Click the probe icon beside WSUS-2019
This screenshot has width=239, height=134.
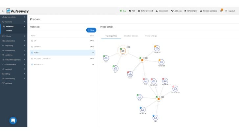(32, 64)
